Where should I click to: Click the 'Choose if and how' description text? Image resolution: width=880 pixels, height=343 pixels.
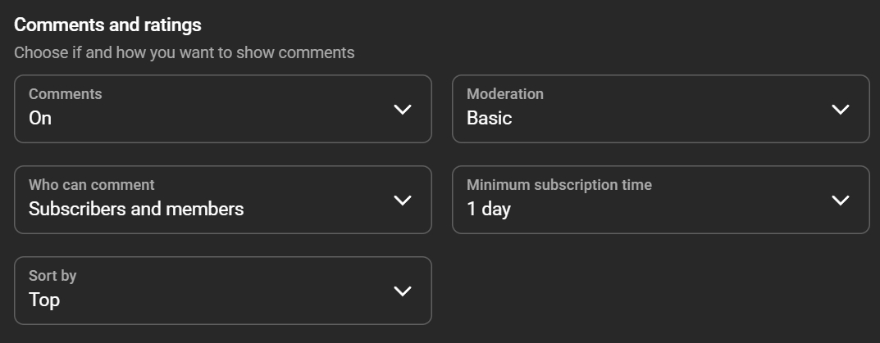click(185, 53)
